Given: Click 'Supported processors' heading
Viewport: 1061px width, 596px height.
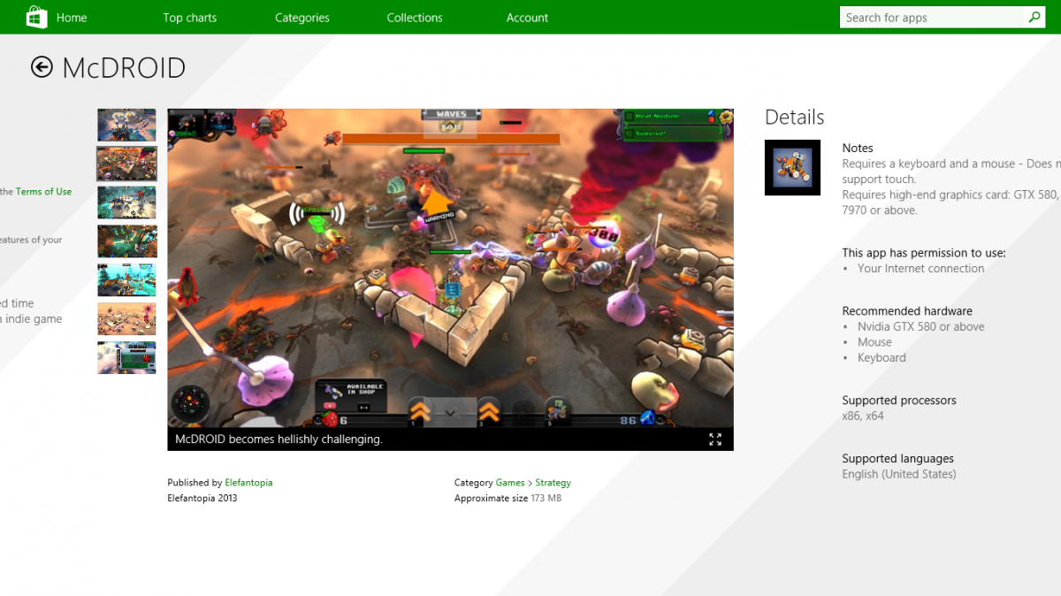Looking at the screenshot, I should tap(899, 401).
